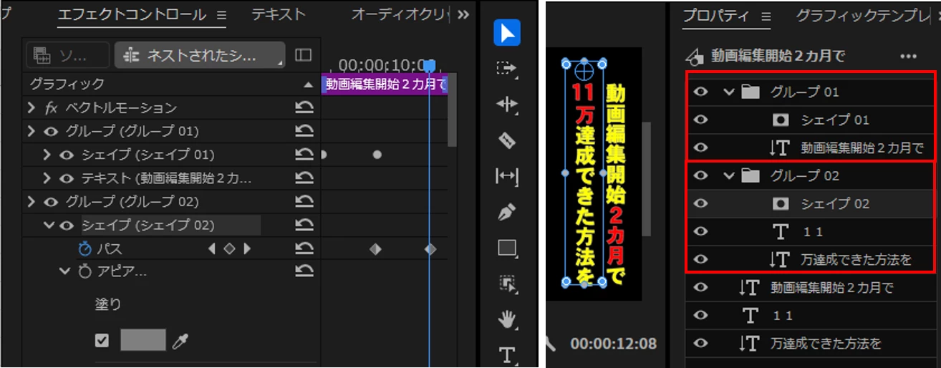The width and height of the screenshot is (941, 368).
Task: Open panel overflow double-arrow menu
Action: click(463, 14)
